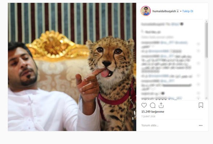View the list behind 15.249 beğenme
This screenshot has width=213, height=144.
(153, 112)
